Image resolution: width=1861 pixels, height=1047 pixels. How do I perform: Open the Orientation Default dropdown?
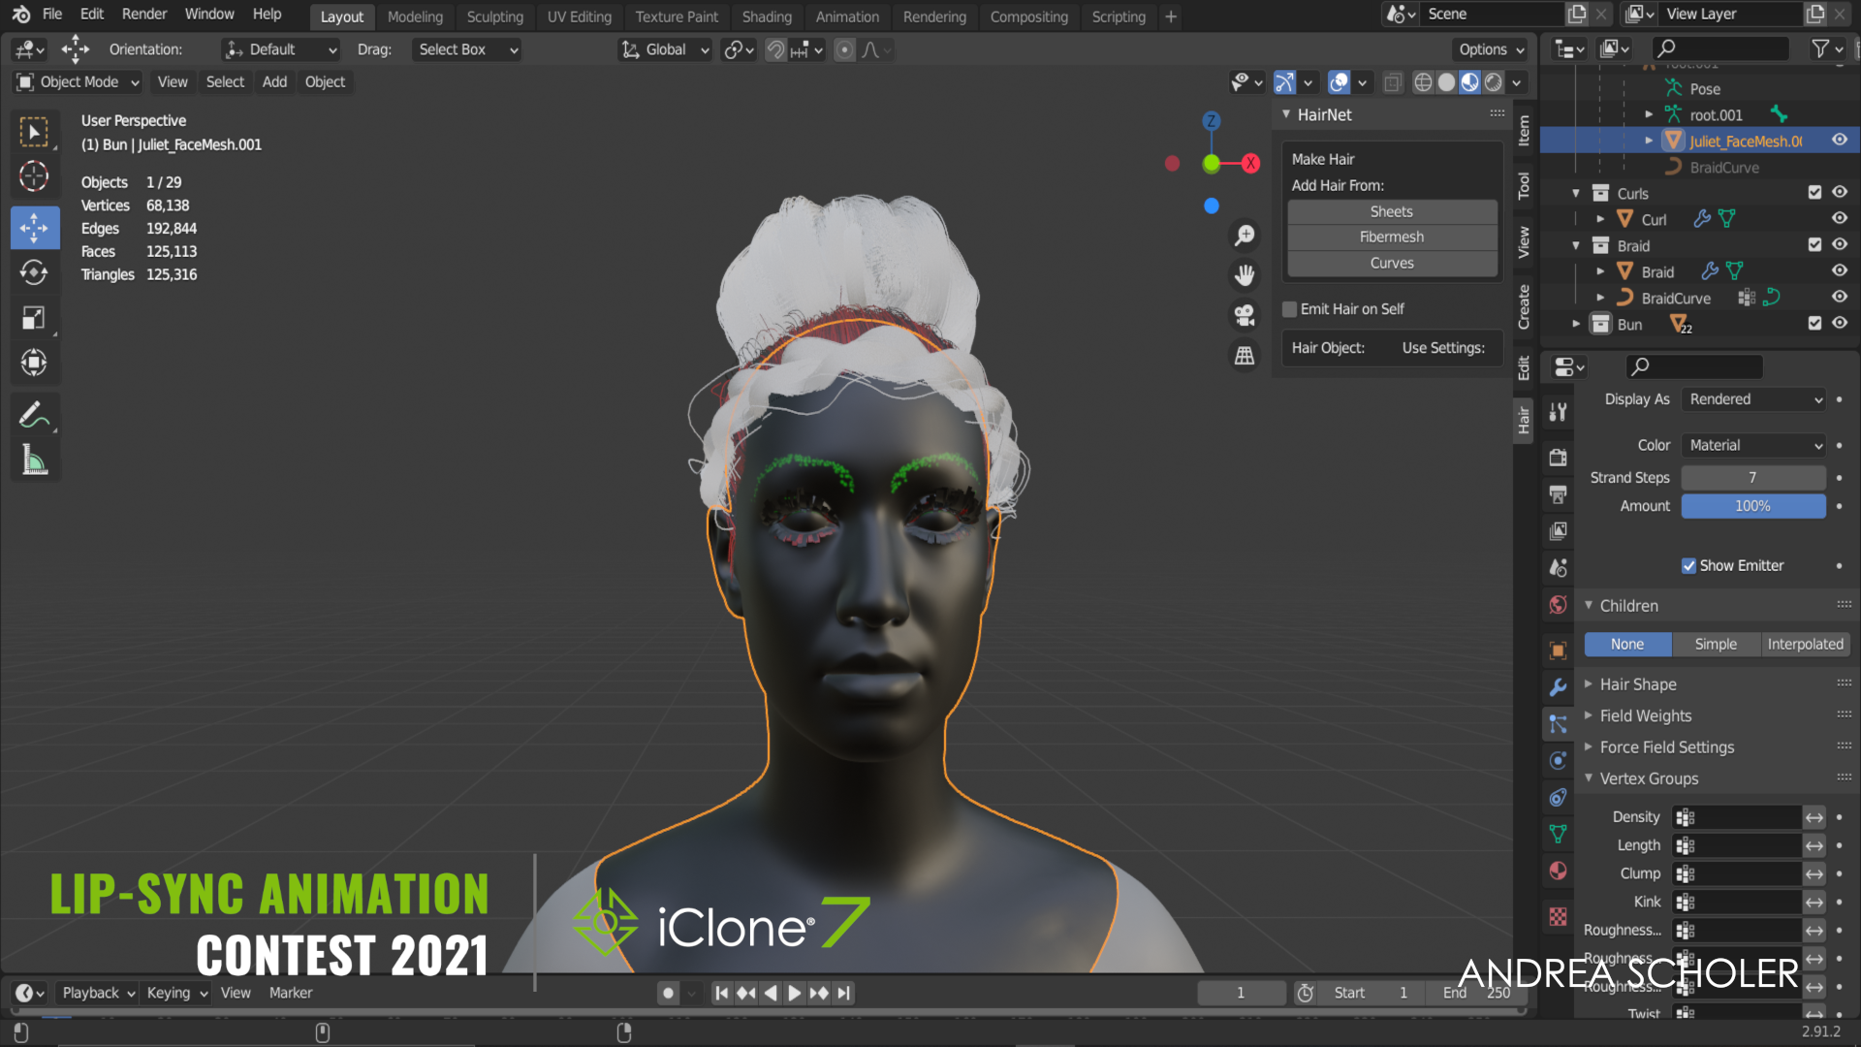pos(281,49)
